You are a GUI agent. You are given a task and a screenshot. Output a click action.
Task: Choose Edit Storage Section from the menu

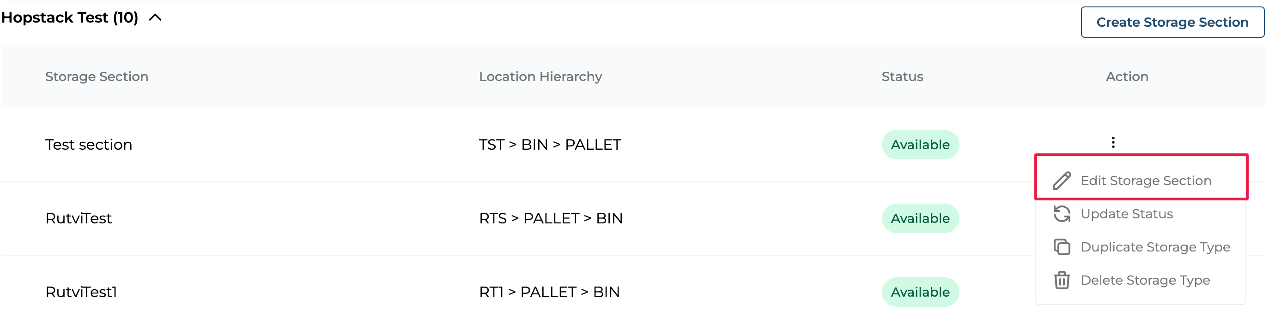(x=1145, y=181)
